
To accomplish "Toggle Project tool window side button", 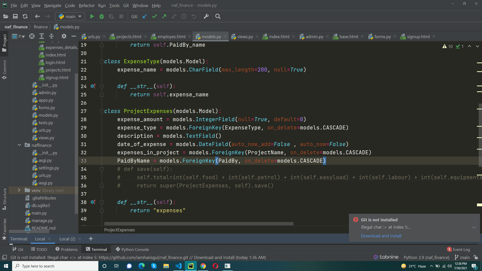I will [x=4, y=43].
